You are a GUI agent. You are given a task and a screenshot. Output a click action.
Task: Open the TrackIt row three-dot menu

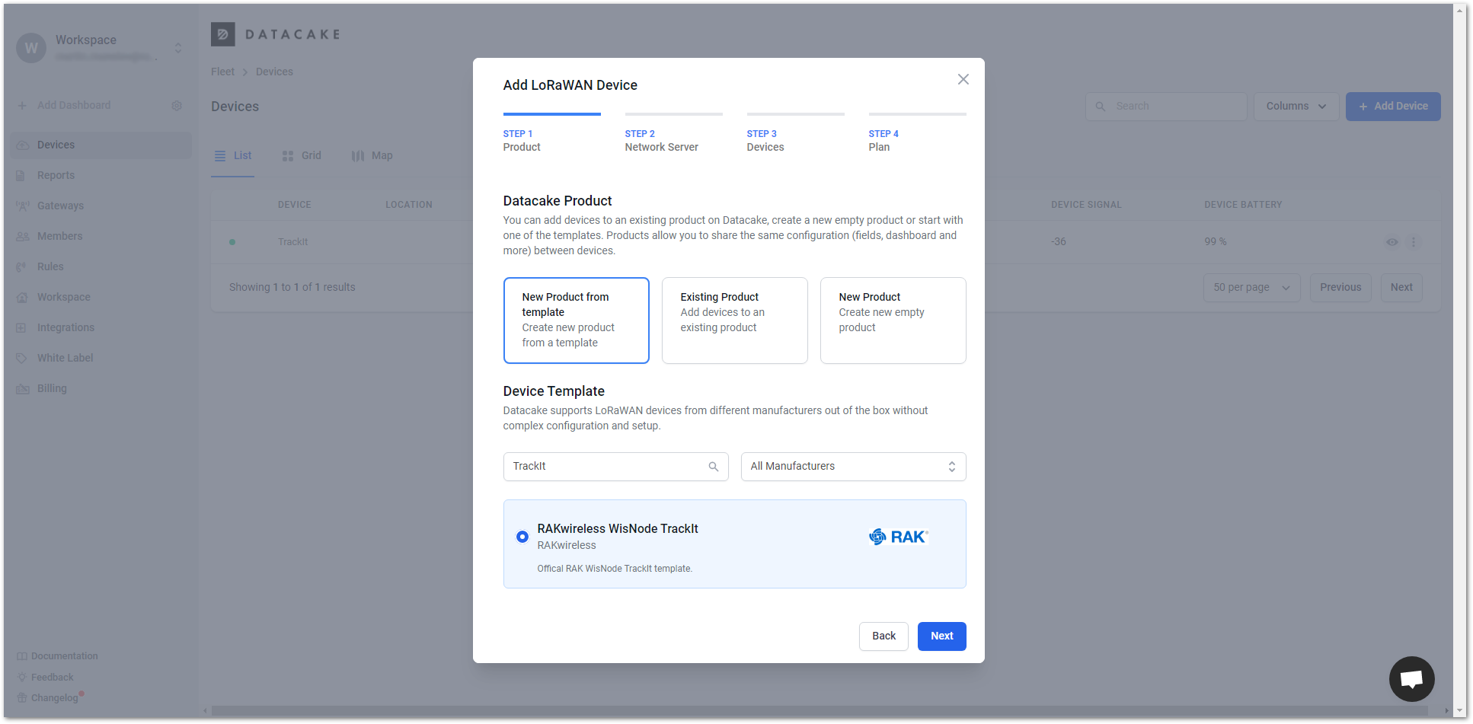1414,242
